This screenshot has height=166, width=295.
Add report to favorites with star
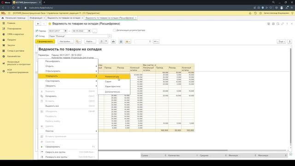pos(50,24)
